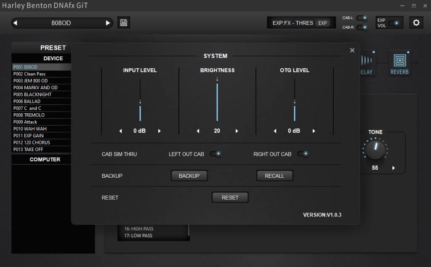Toggle LEFT OUT CAB switch

pos(215,154)
